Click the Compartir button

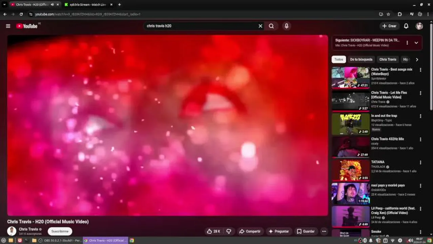coord(250,231)
